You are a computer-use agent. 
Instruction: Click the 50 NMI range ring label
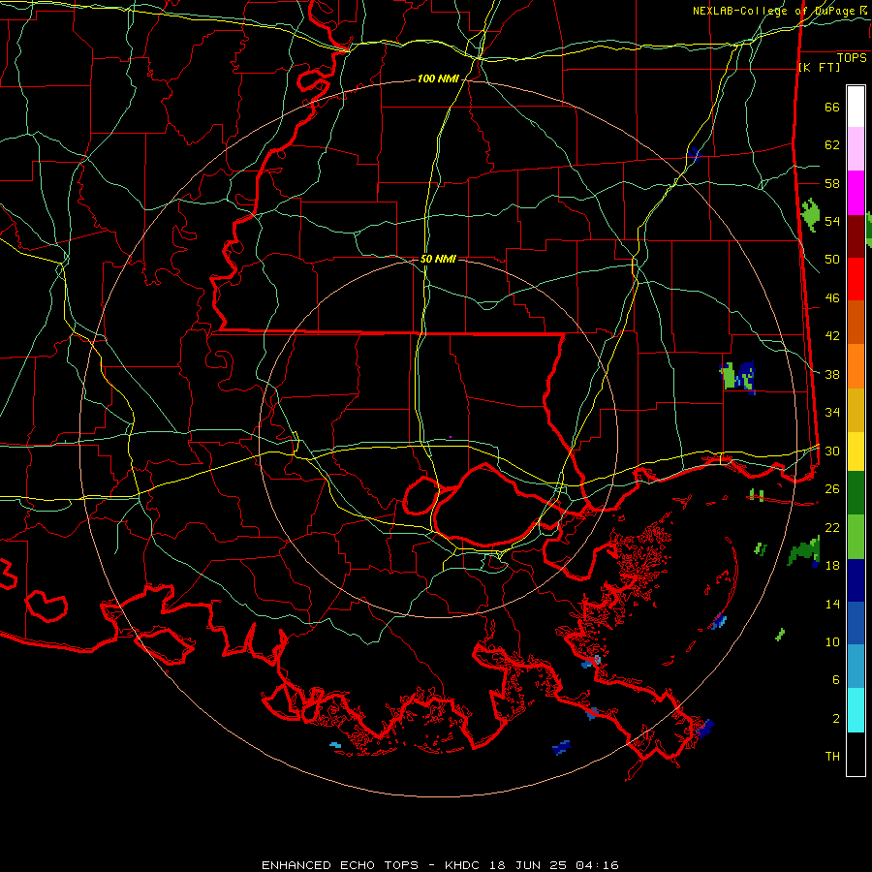(438, 259)
